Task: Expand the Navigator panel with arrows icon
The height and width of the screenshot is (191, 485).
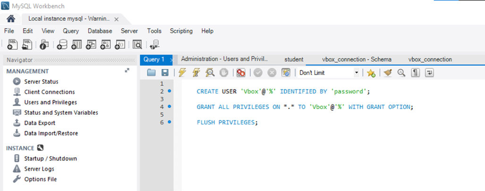Action: (x=127, y=71)
